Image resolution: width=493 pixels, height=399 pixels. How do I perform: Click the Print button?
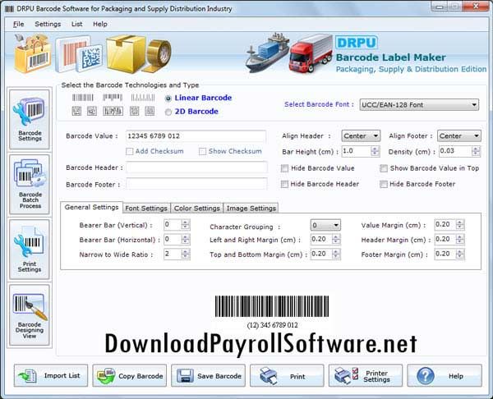click(287, 375)
